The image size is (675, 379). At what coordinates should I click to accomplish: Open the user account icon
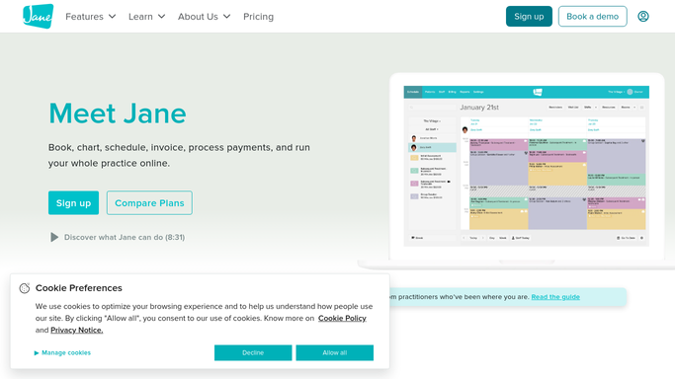pyautogui.click(x=643, y=17)
